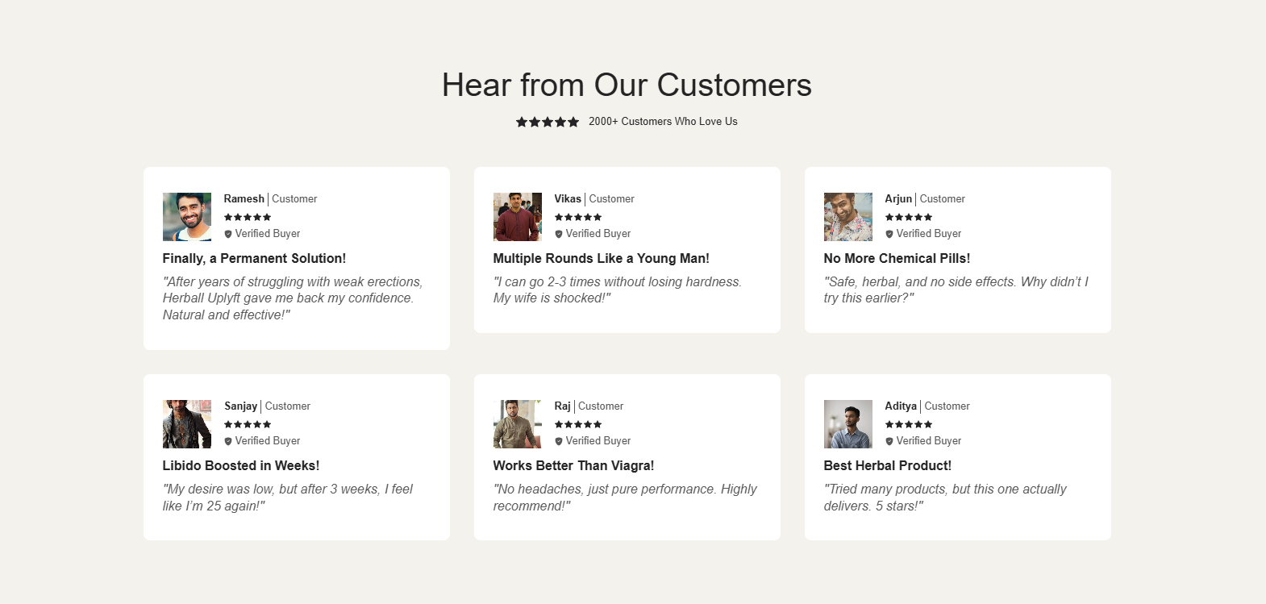Click Vikas's verified buyer shield icon
1266x604 pixels.
559,234
